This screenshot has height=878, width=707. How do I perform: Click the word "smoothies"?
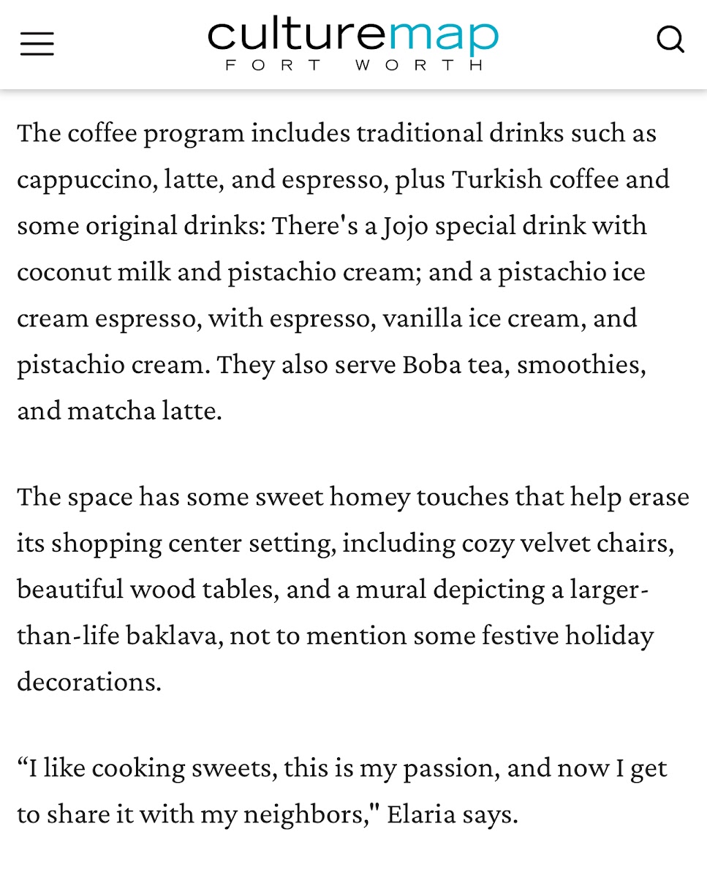click(x=581, y=364)
